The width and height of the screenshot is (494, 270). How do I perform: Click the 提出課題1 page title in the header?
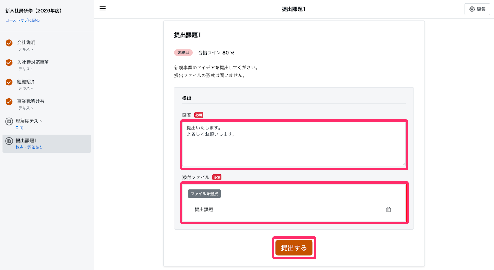point(294,9)
